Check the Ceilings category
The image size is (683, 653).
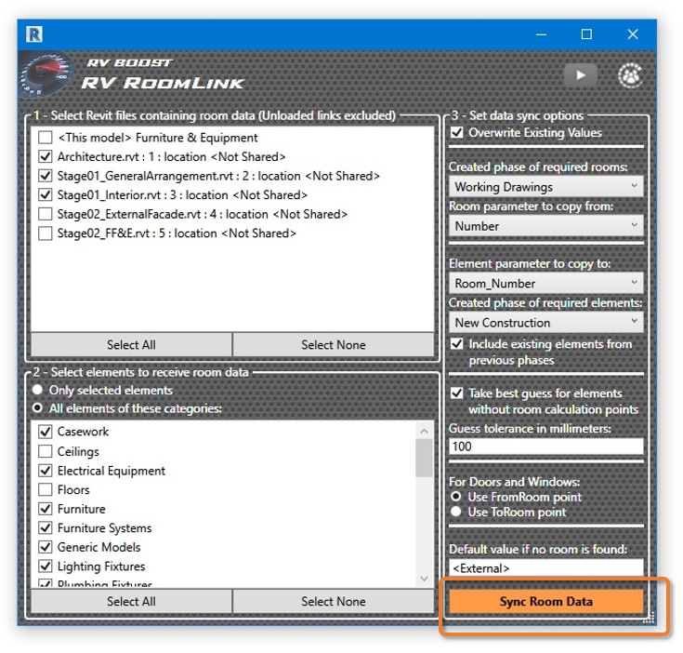(46, 451)
